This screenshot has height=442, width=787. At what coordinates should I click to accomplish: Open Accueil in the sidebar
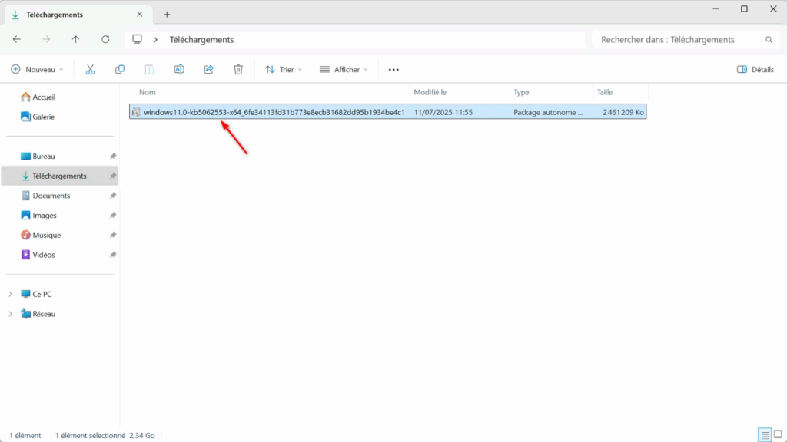(x=38, y=97)
